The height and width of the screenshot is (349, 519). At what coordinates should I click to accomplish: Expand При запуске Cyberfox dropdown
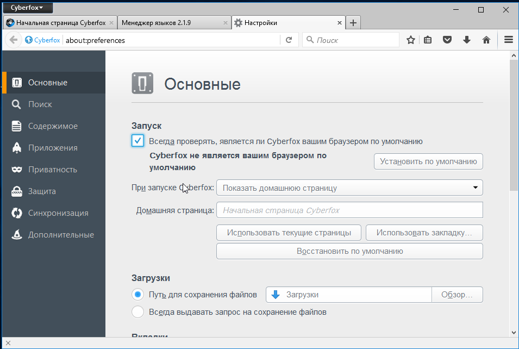coord(349,188)
